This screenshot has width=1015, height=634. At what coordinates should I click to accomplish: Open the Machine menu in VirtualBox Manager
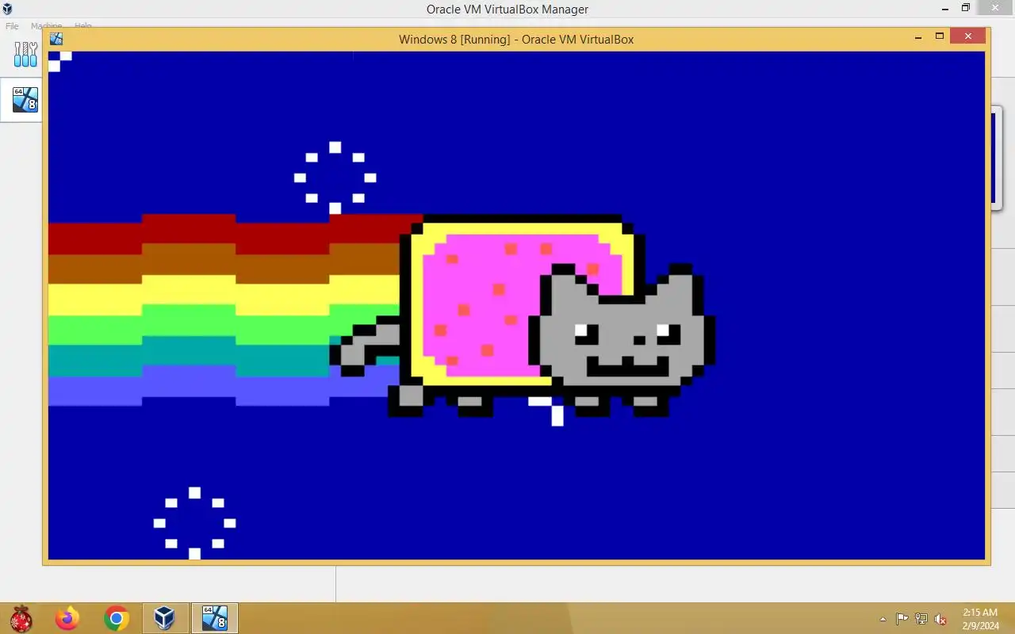coord(46,26)
